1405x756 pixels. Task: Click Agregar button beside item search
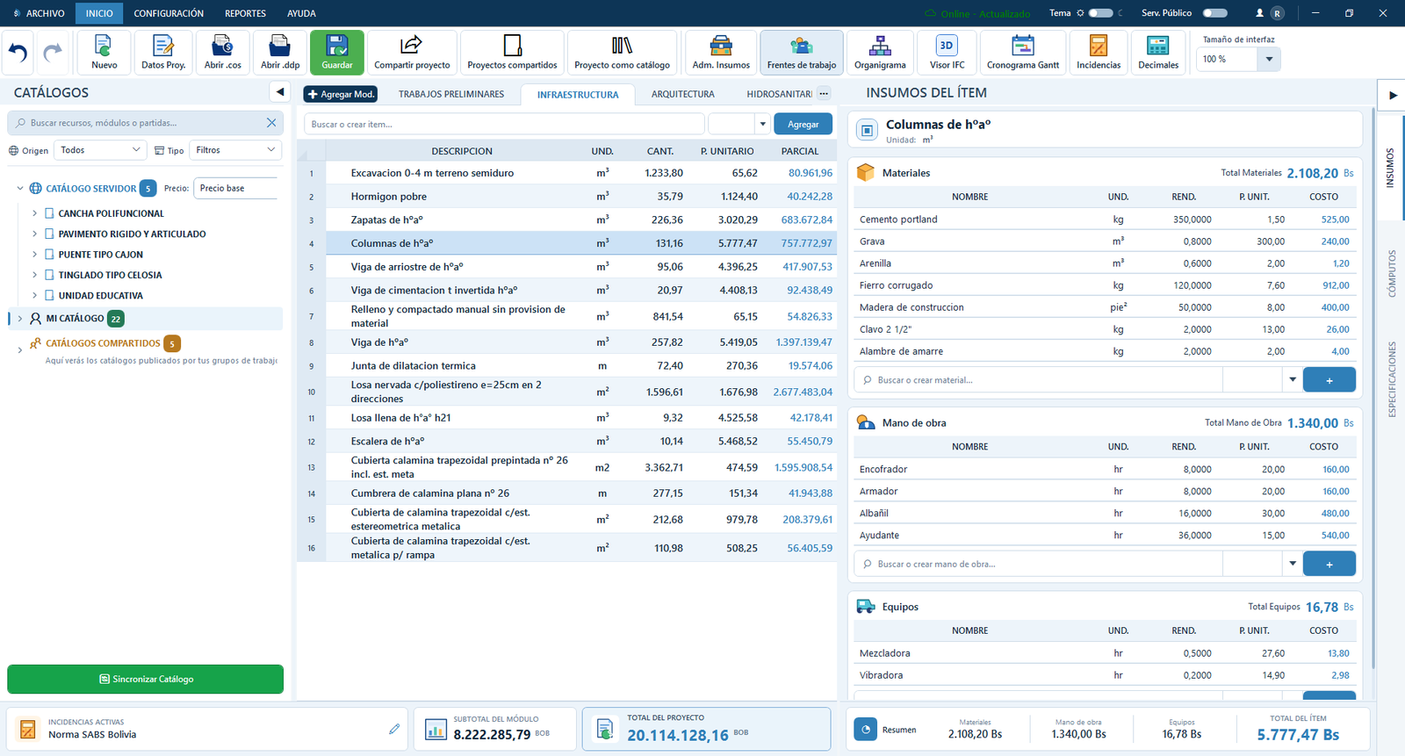click(x=803, y=124)
